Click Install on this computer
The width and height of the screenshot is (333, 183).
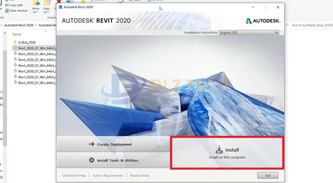click(x=227, y=153)
